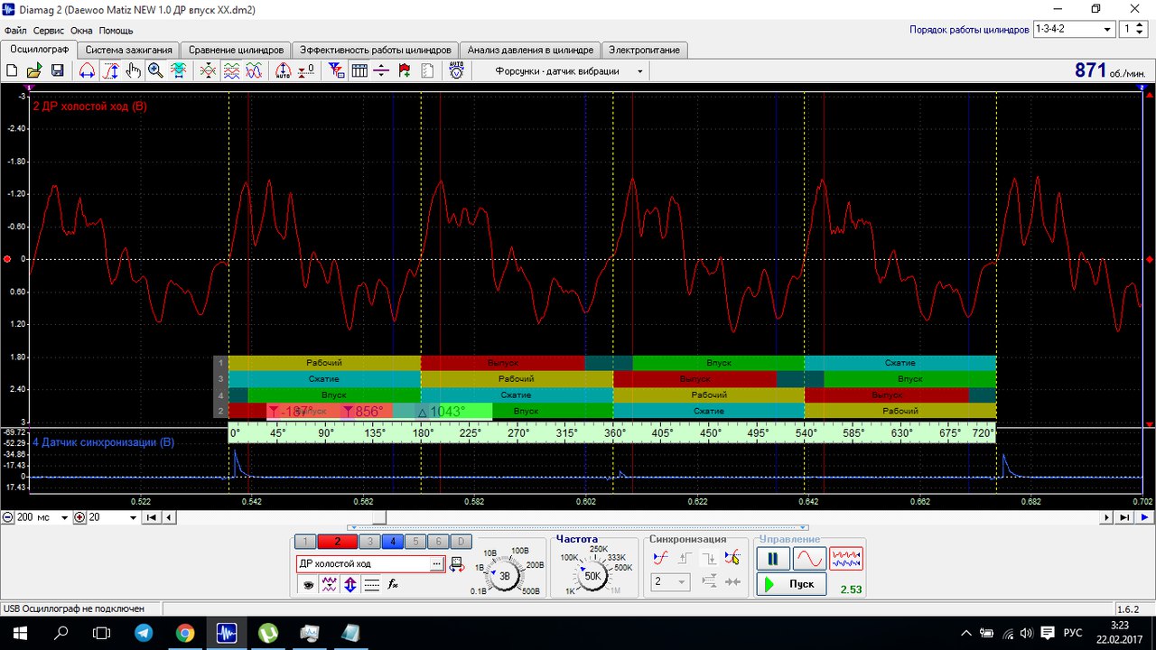Toggle channel 6 button

(x=437, y=542)
